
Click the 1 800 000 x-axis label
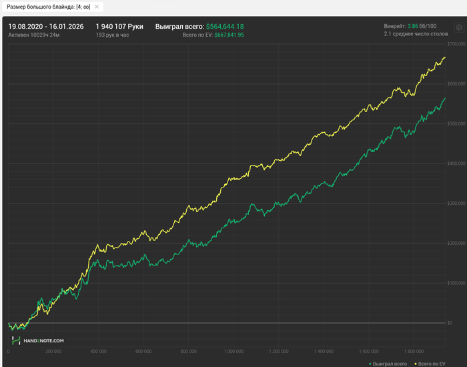click(x=414, y=352)
